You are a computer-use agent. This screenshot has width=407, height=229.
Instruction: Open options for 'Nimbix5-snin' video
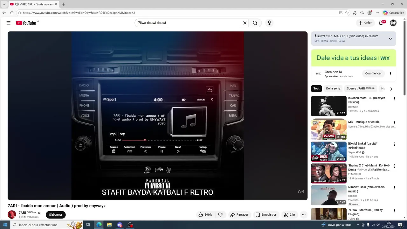394,188
